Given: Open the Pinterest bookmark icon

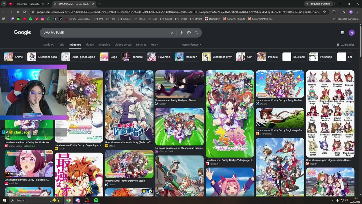Looking at the screenshot, I should (36, 19).
